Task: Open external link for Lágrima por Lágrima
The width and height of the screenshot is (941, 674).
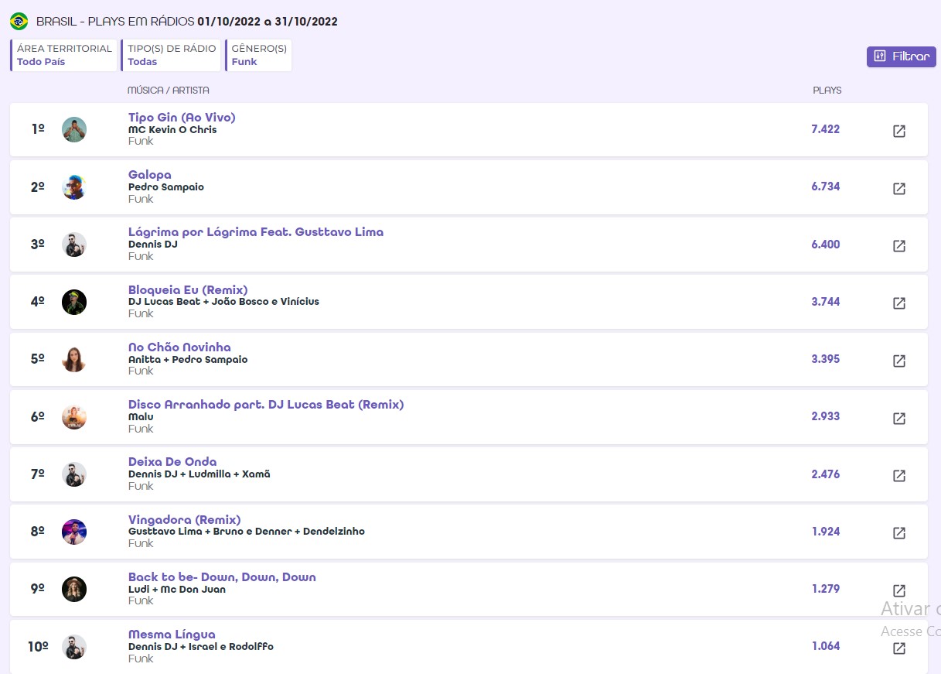Action: [x=899, y=245]
